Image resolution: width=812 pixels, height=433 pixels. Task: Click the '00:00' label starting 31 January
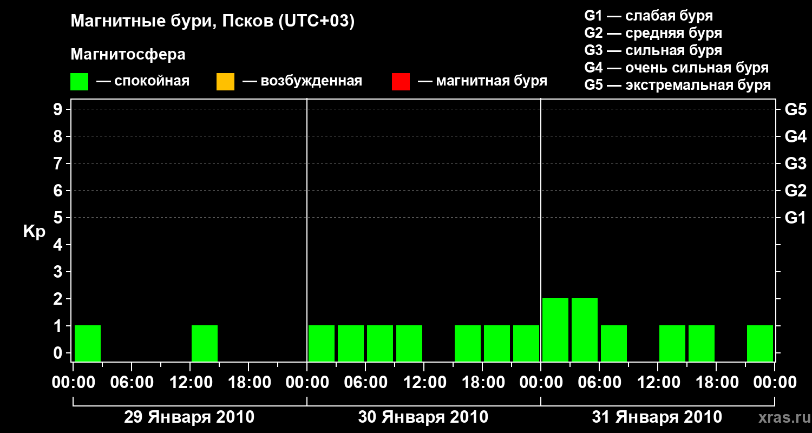point(541,383)
